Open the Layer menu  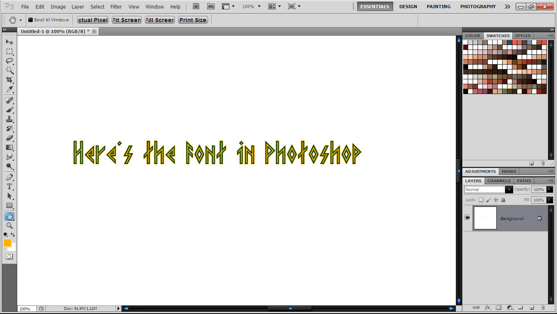[x=78, y=7]
